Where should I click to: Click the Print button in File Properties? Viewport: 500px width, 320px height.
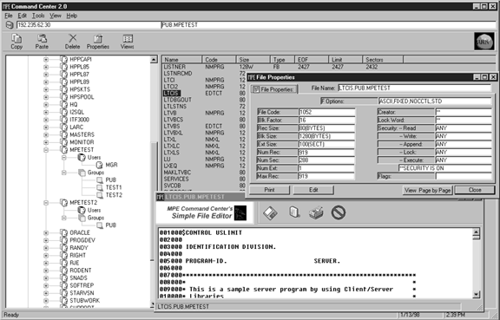pyautogui.click(x=269, y=190)
